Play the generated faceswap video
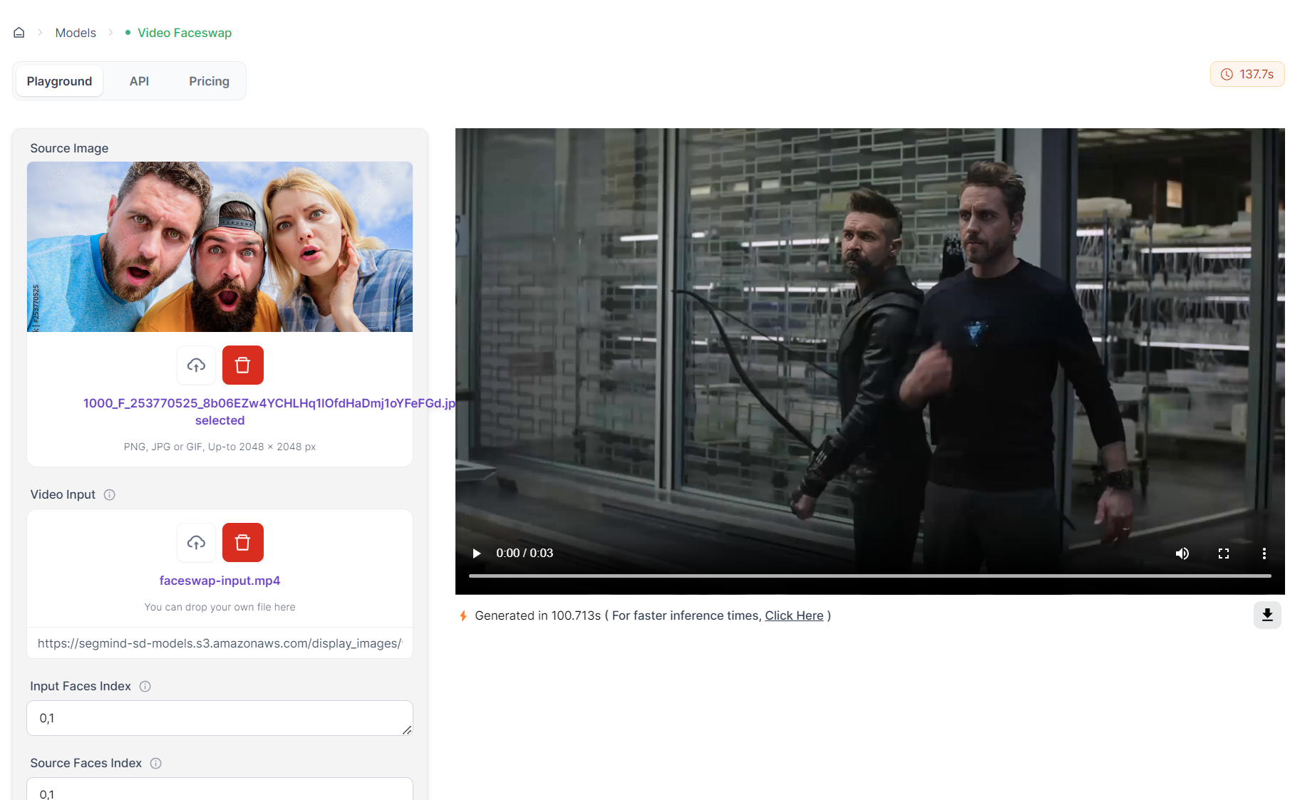 click(477, 554)
